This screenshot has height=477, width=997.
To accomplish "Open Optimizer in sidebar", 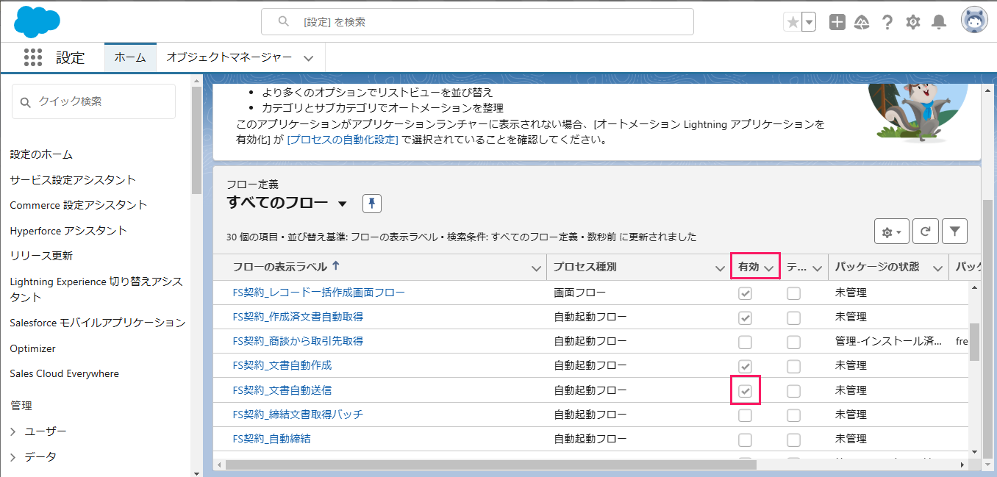I will 33,348.
